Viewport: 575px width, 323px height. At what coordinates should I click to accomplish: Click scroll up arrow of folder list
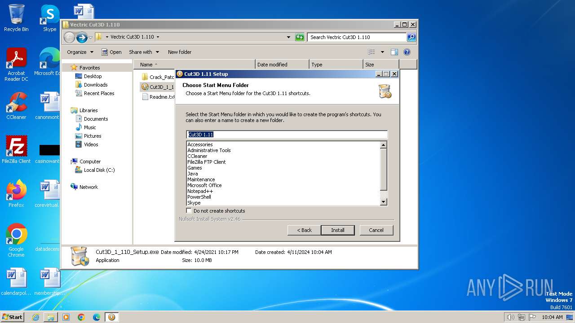[383, 145]
